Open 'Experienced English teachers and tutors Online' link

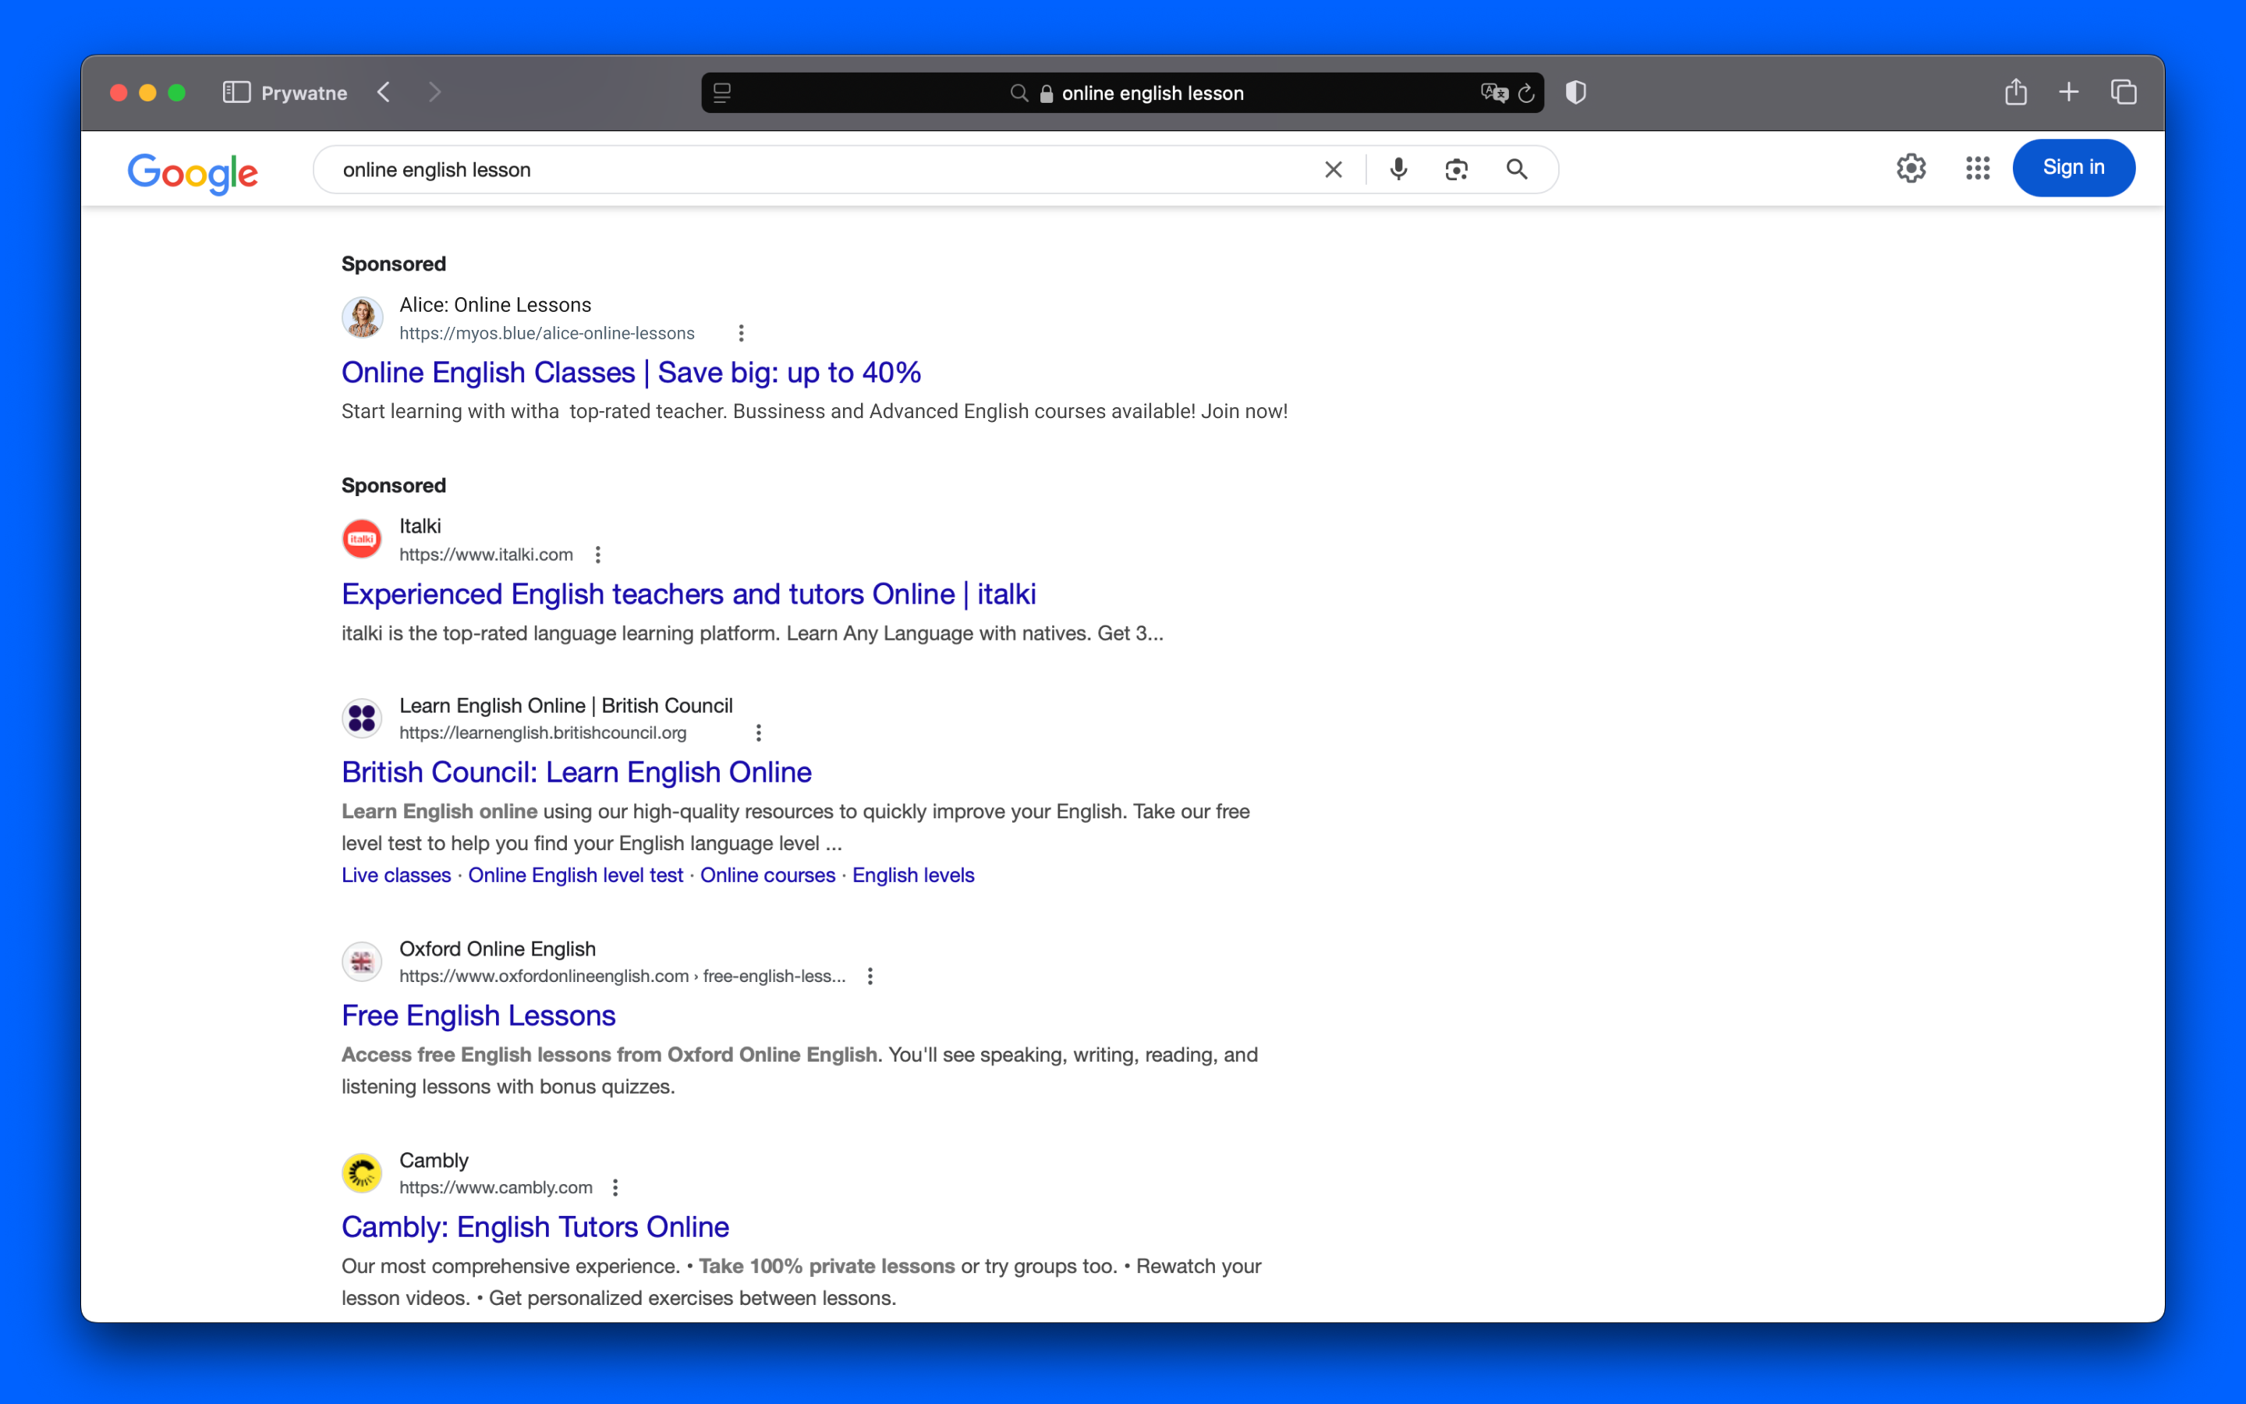pyautogui.click(x=689, y=594)
